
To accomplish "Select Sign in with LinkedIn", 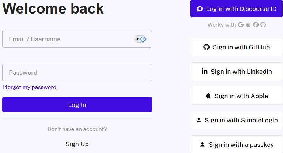I will coord(237,72).
